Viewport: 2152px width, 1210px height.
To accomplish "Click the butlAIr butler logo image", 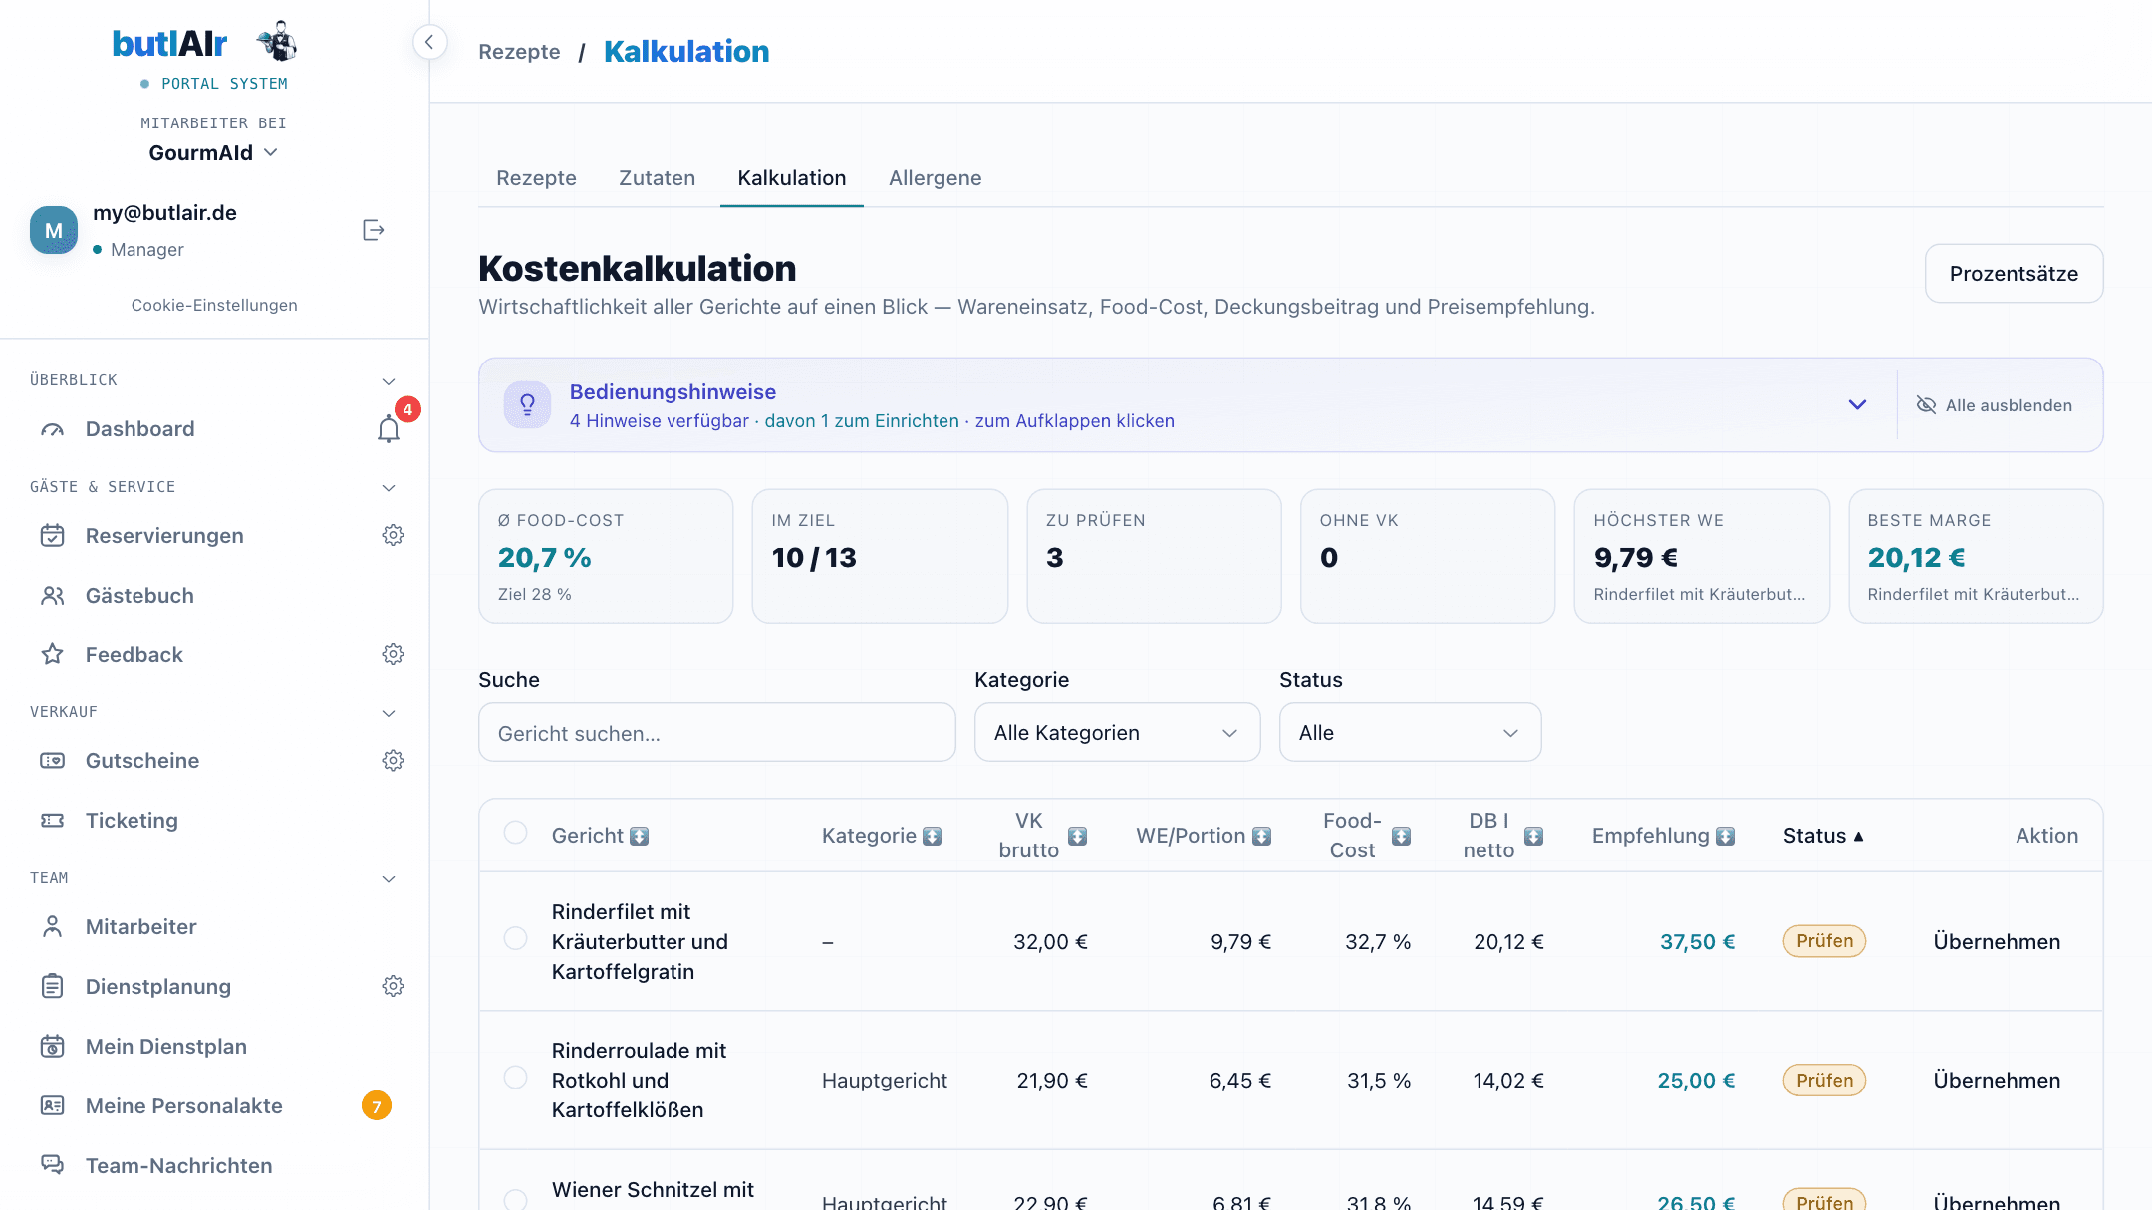I will coord(277,42).
